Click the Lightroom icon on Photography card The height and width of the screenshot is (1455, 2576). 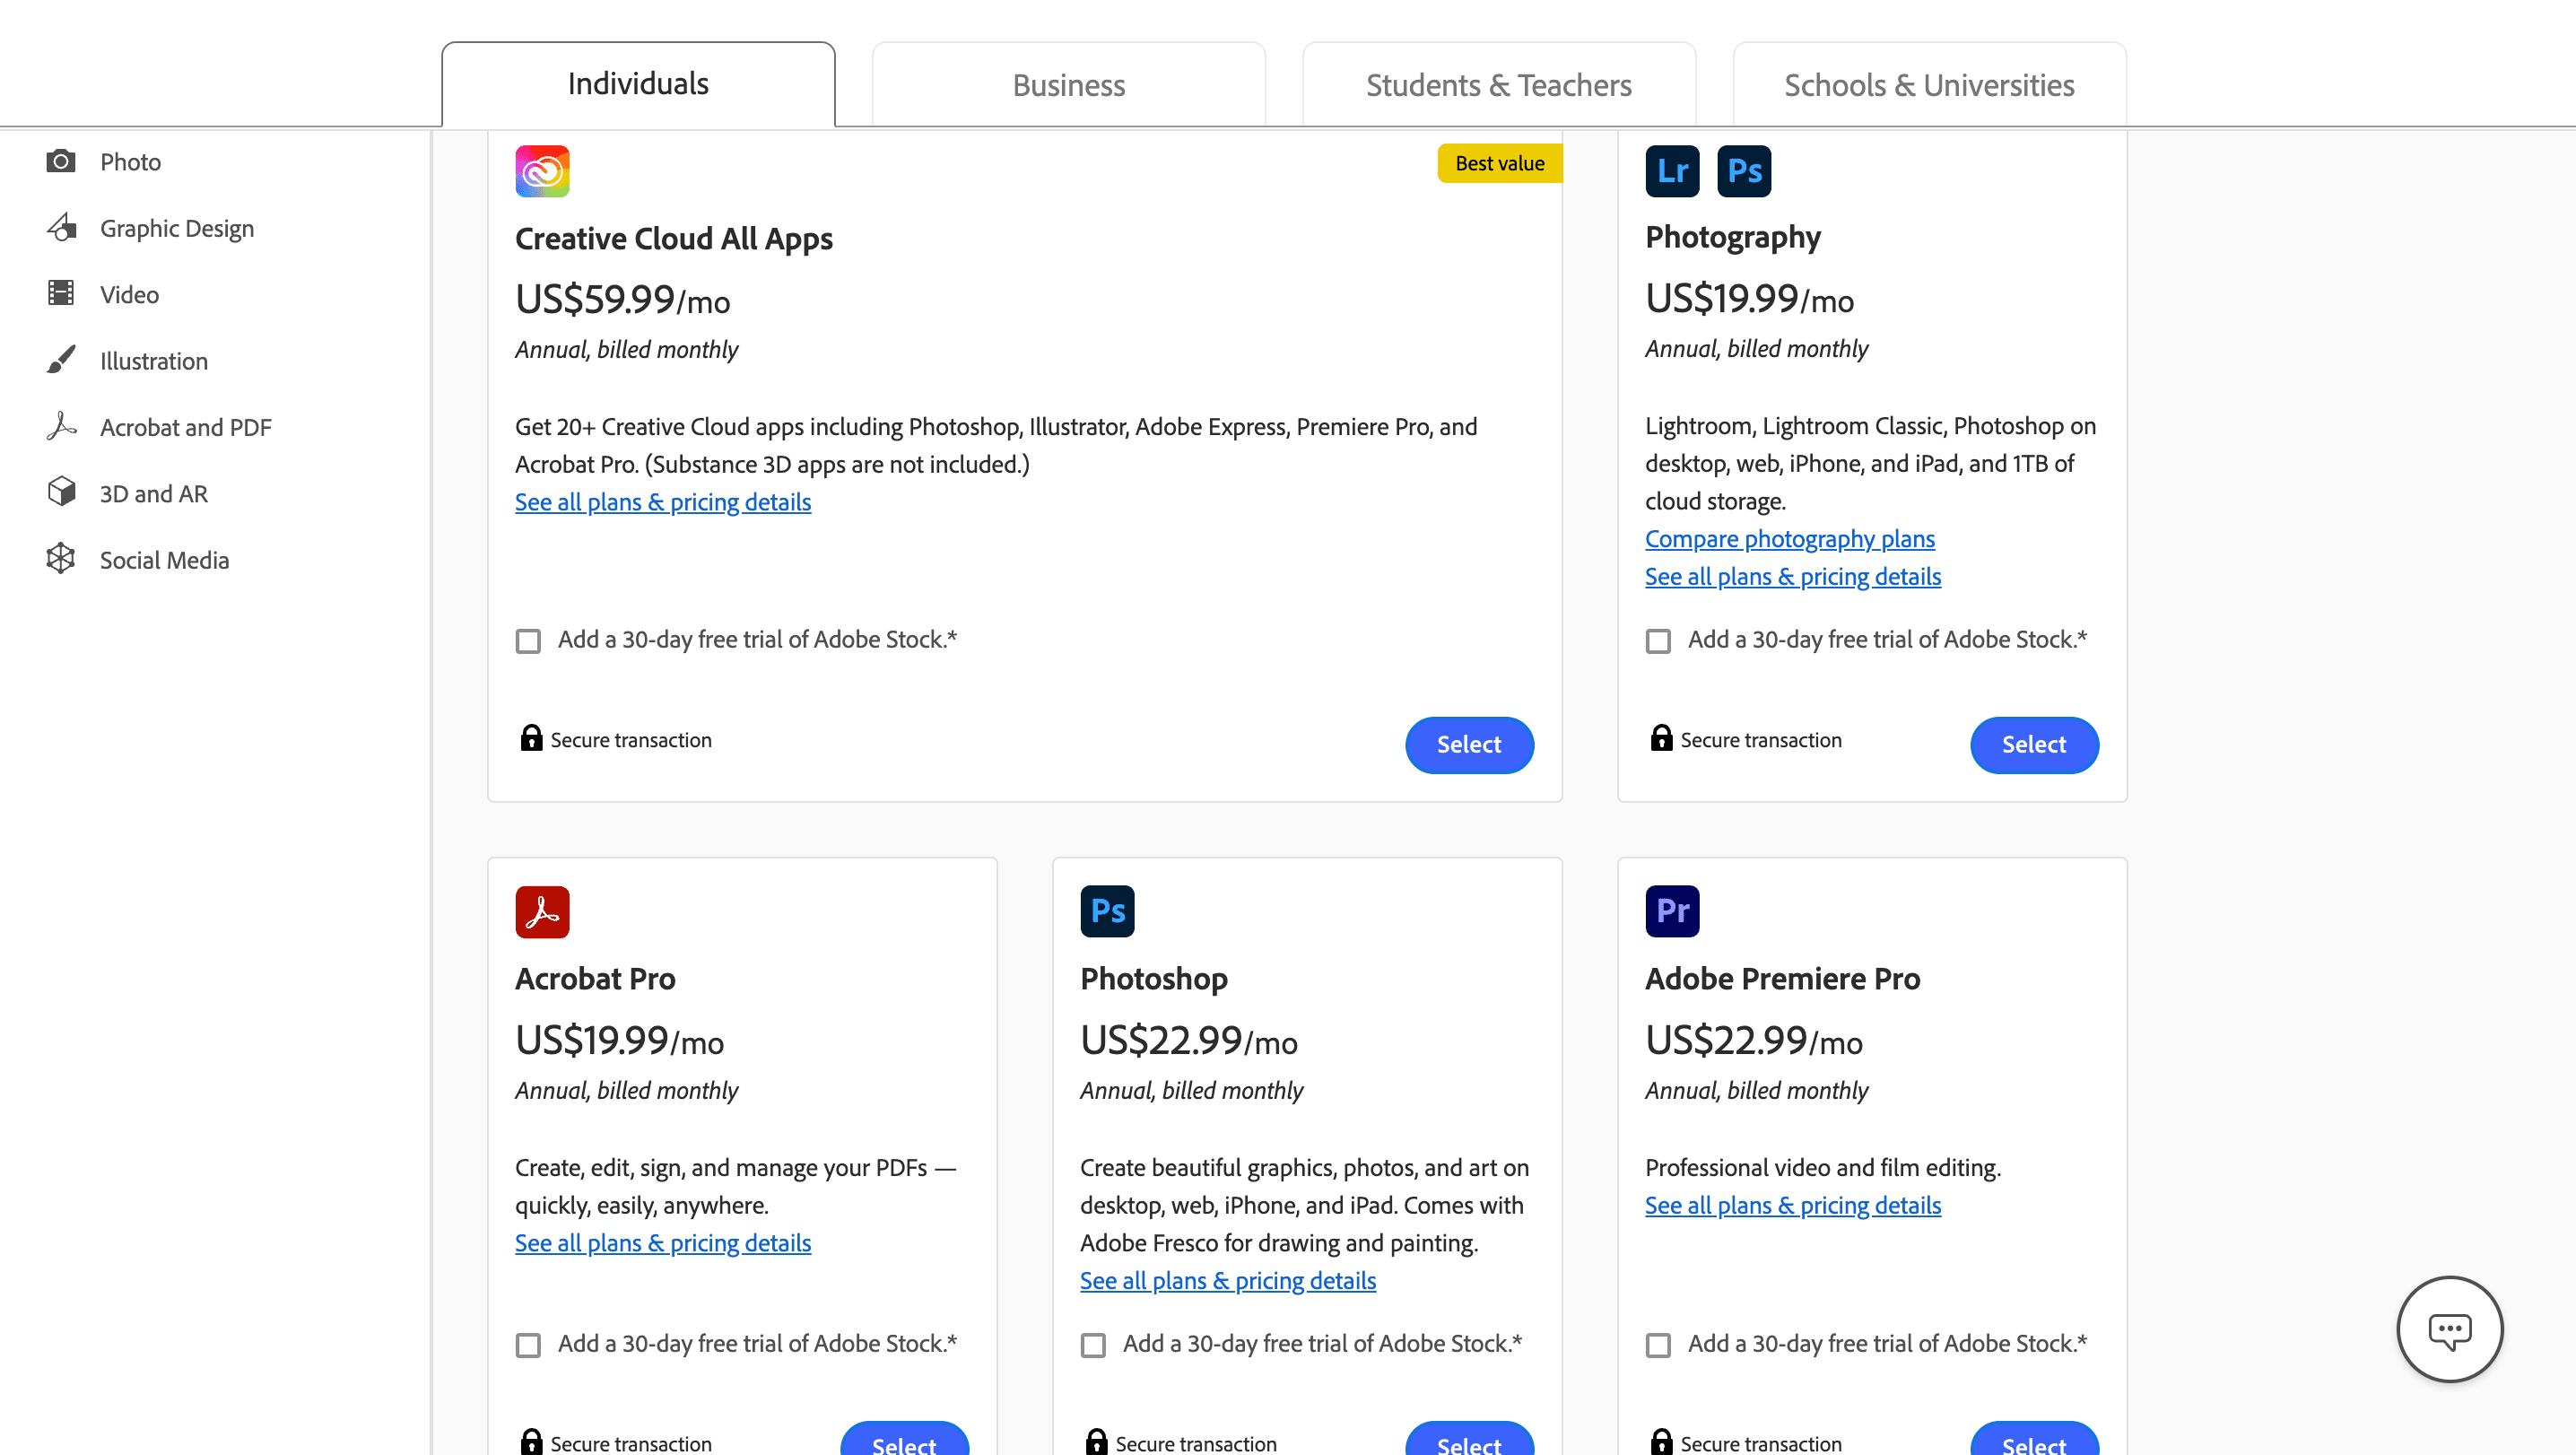1672,171
